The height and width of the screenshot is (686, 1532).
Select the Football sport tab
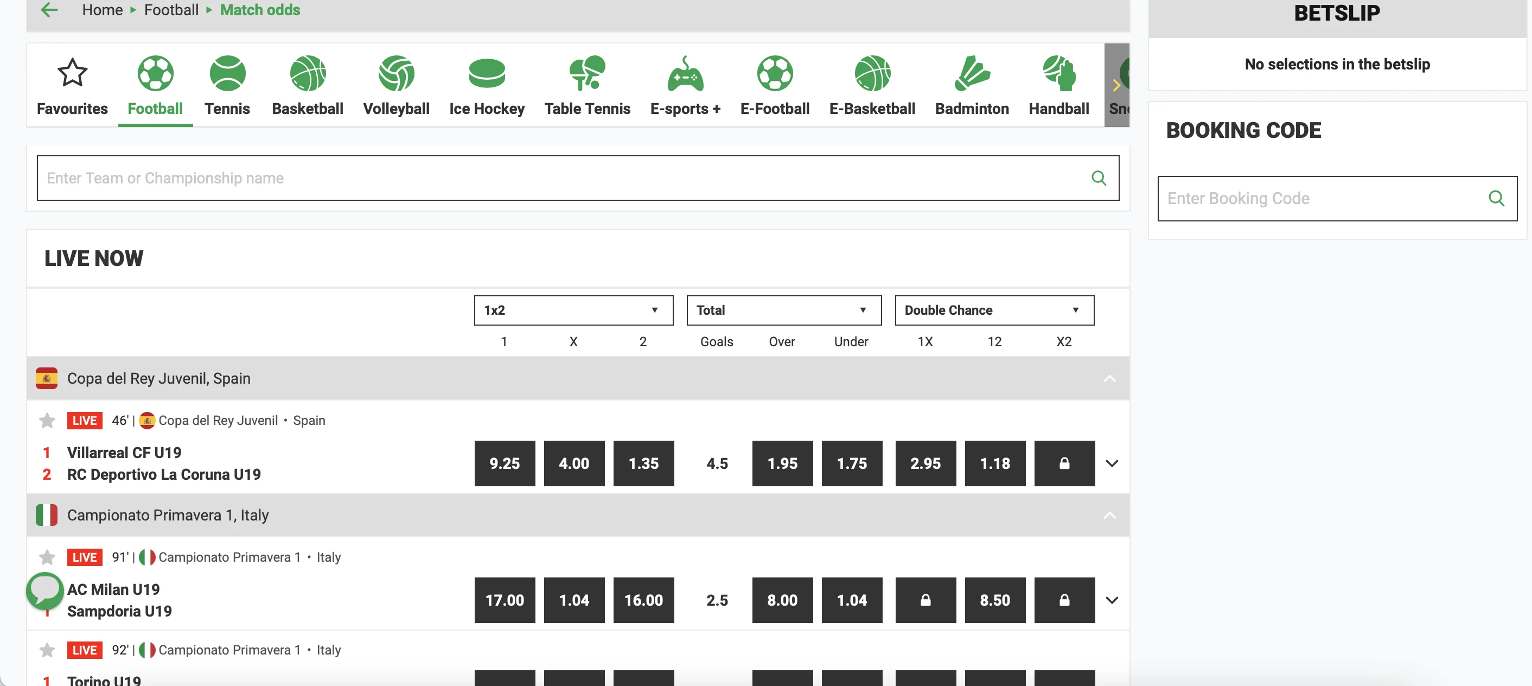pos(155,86)
